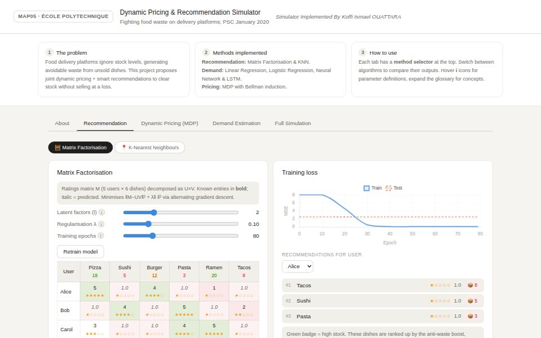Click the Bob row label in ratings table
Image resolution: width=541 pixels, height=338 pixels.
[x=69, y=310]
